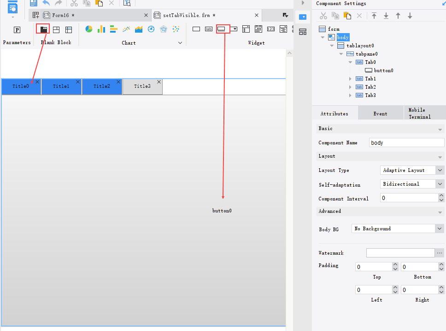Collapse the Advanced section

click(x=440, y=212)
